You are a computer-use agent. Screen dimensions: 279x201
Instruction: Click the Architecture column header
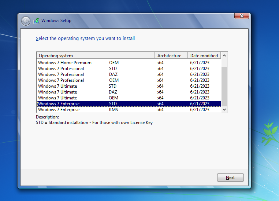171,56
